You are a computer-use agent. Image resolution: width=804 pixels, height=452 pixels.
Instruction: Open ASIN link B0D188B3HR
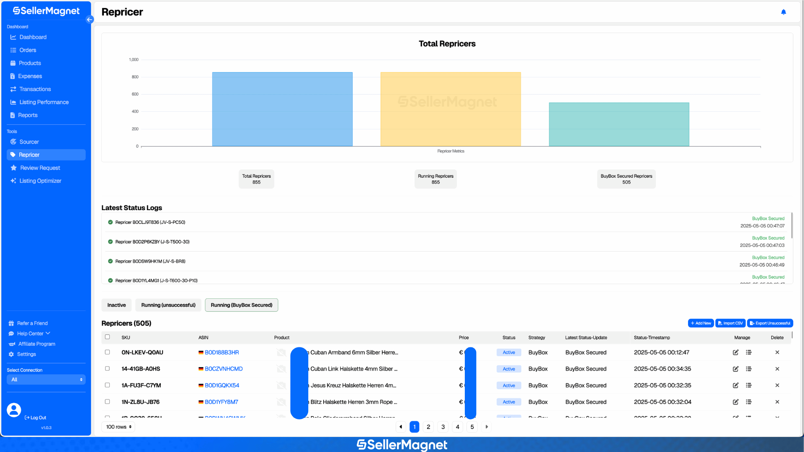click(x=222, y=352)
